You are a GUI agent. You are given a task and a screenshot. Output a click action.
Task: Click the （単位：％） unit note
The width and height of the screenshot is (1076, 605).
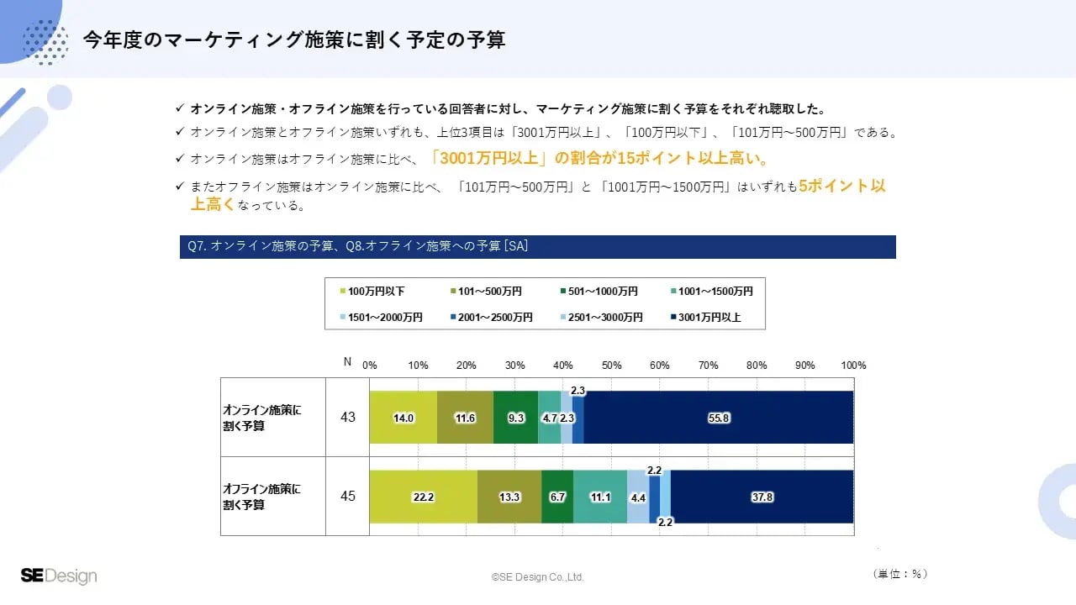click(x=900, y=574)
